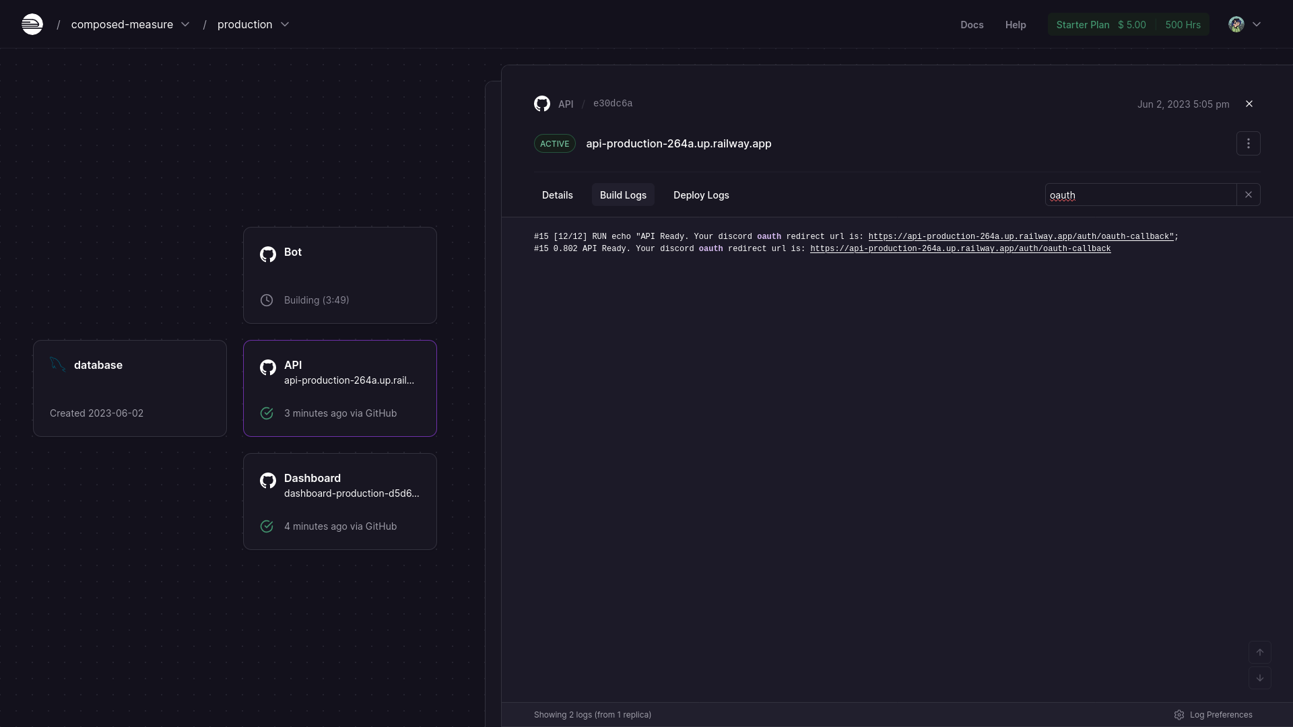Click the scroll-to-bottom arrow in the log panel
The width and height of the screenshot is (1293, 727).
tap(1259, 678)
